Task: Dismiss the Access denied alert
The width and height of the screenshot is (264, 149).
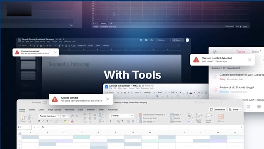Action: [x=108, y=99]
